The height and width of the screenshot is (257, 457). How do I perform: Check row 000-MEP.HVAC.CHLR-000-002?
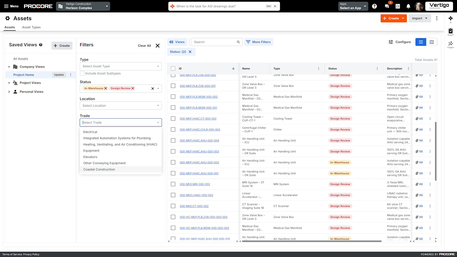tap(173, 130)
